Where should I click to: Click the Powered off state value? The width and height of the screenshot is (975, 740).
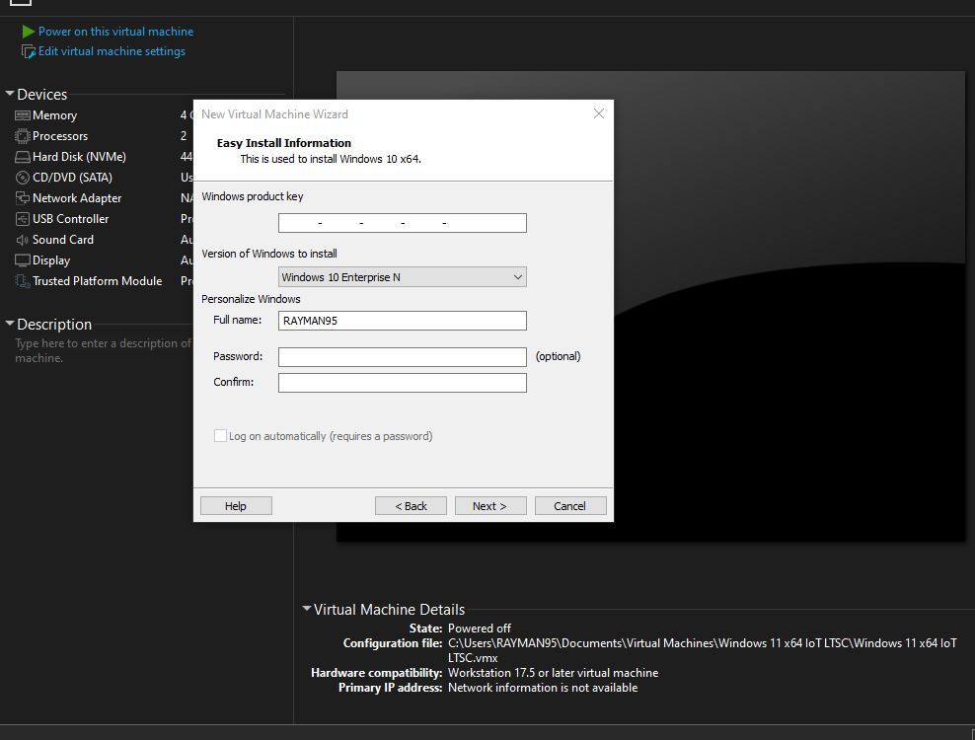(x=480, y=629)
